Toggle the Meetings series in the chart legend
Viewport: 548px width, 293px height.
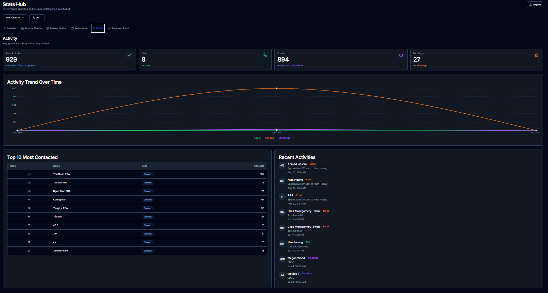tap(283, 138)
